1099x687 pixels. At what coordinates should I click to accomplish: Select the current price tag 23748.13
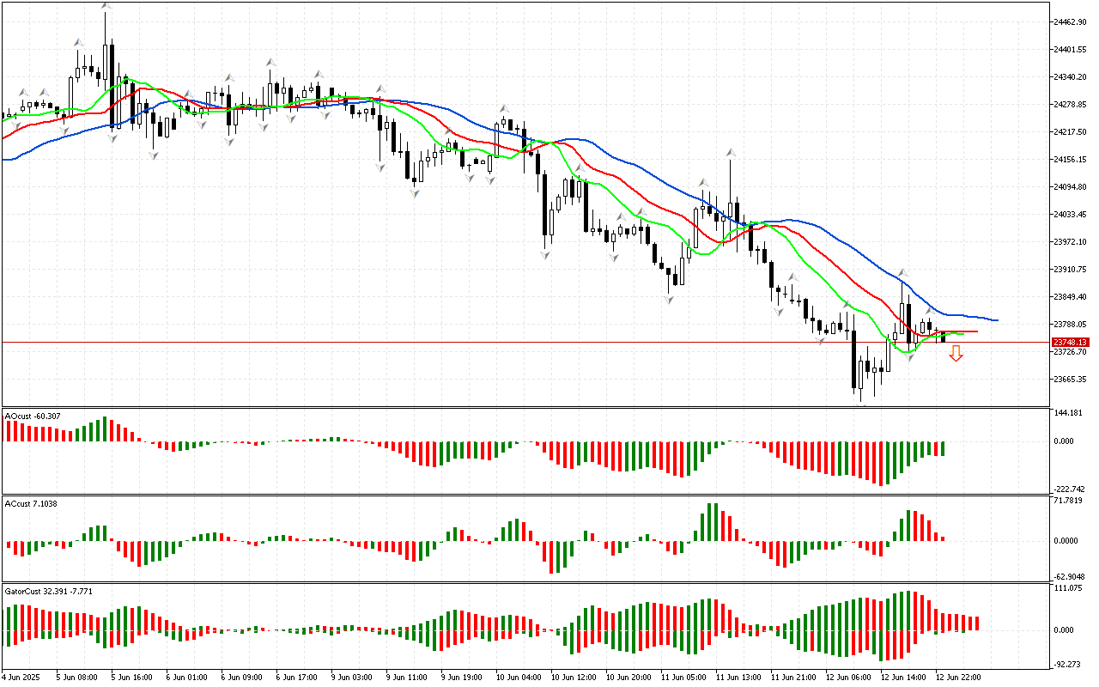click(1069, 342)
